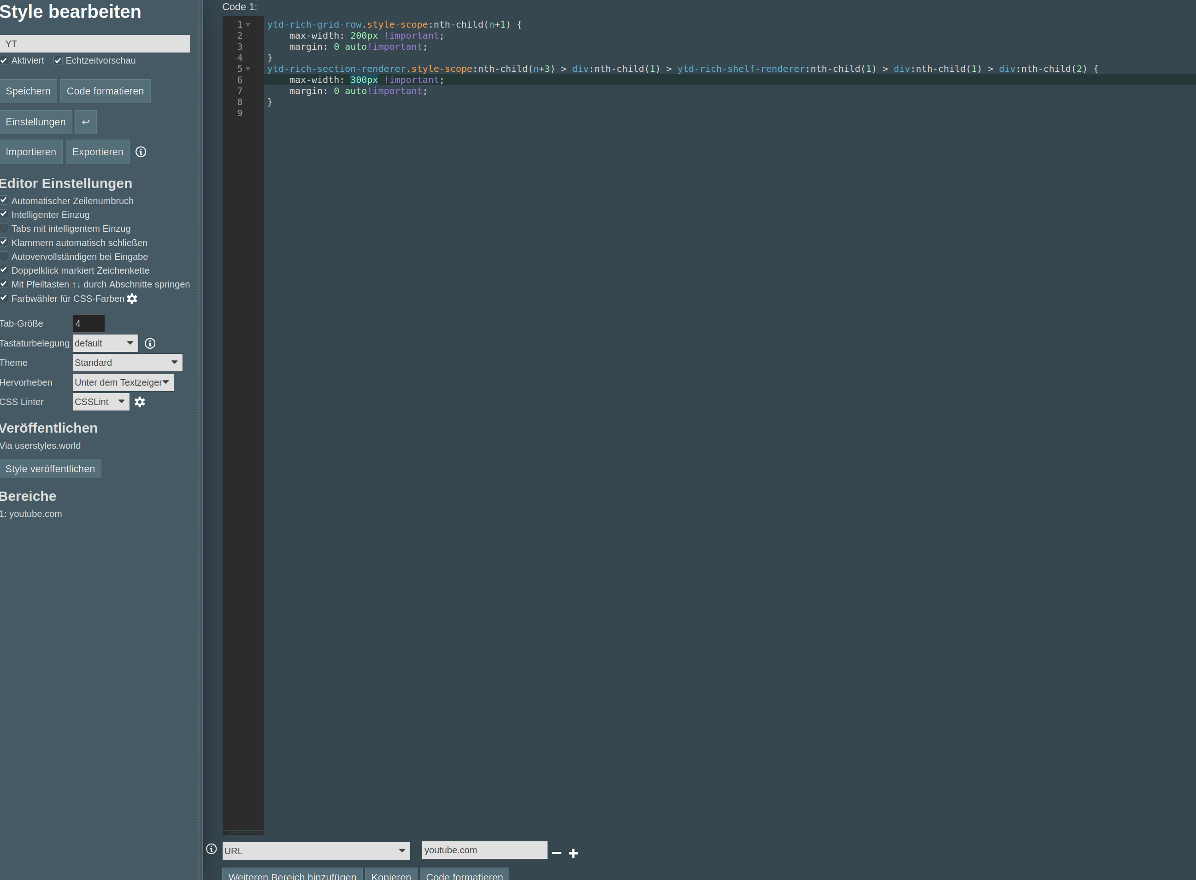Click the return arrow button beside Einstellungen
1196x880 pixels.
click(86, 122)
